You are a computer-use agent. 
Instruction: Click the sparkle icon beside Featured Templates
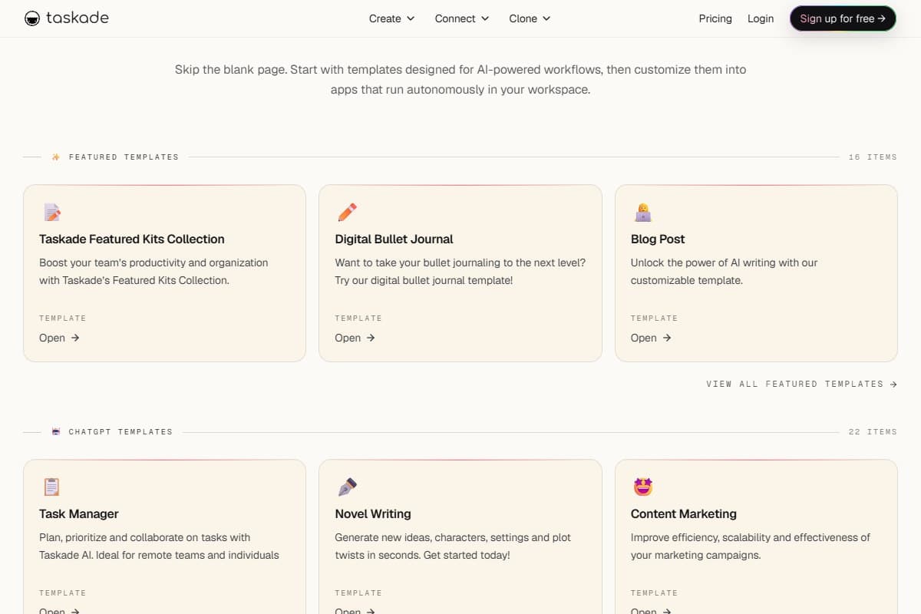56,157
